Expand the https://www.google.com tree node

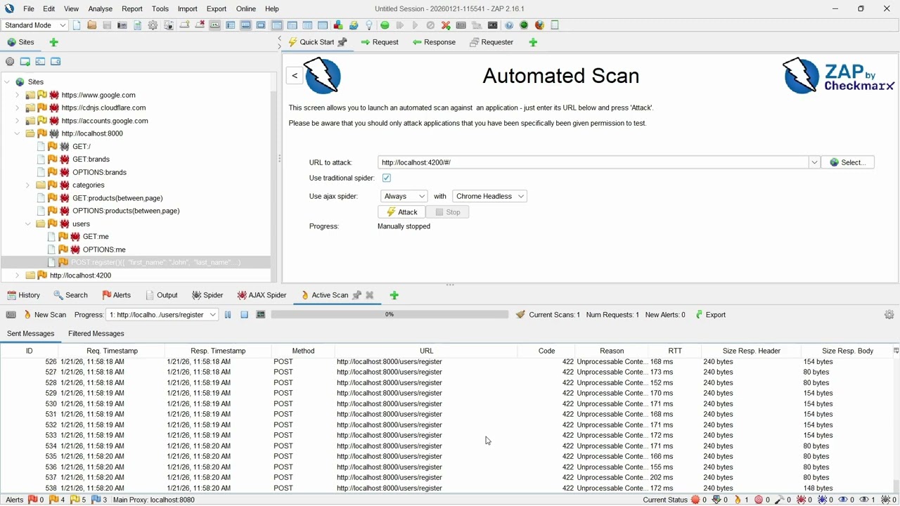[17, 95]
